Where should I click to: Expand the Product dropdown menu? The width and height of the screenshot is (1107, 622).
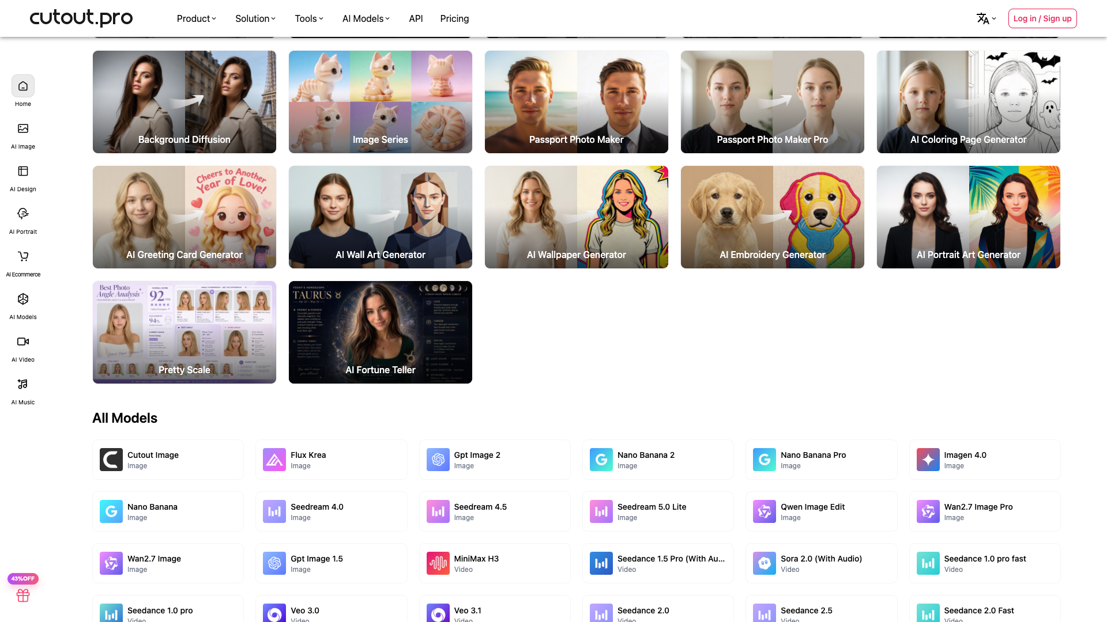pyautogui.click(x=197, y=18)
